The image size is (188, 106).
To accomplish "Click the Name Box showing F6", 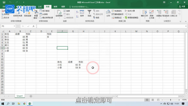I will (x=7, y=26).
